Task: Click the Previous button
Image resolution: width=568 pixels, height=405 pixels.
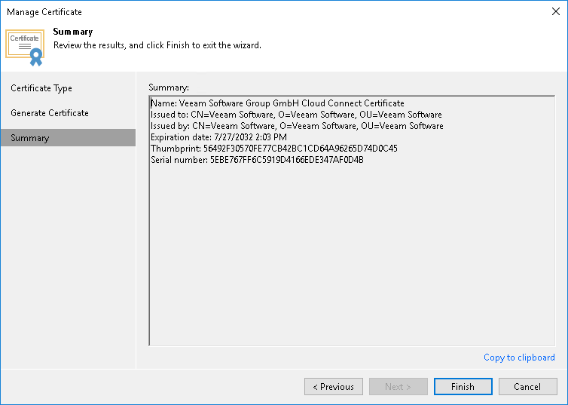Action: (x=334, y=386)
